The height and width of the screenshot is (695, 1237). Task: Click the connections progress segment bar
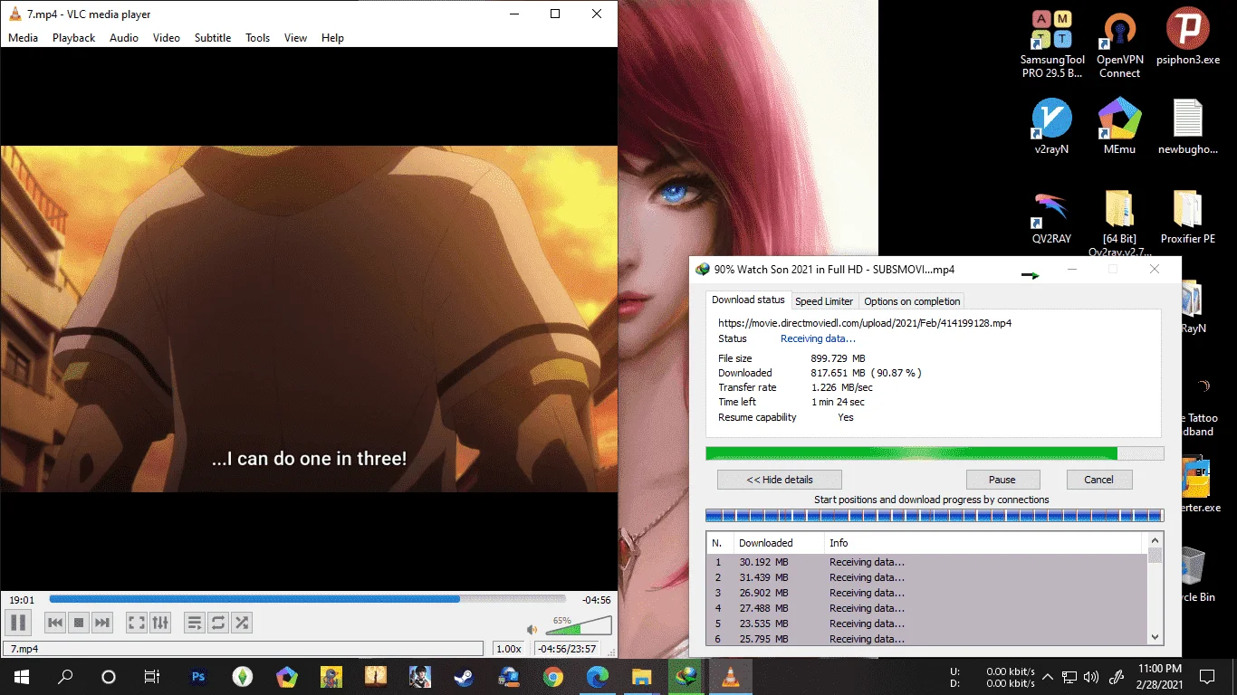click(x=935, y=516)
